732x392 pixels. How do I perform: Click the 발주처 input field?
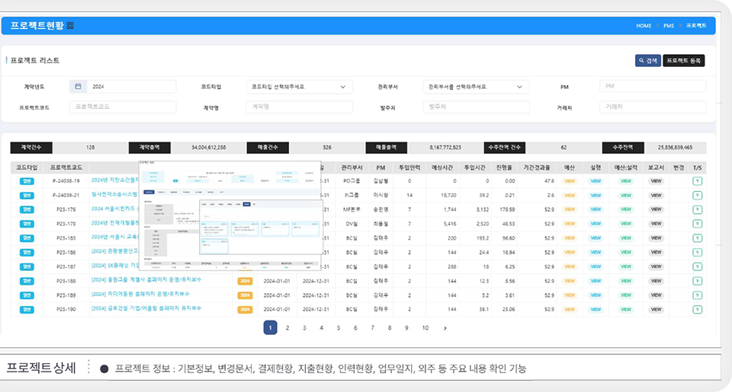point(476,107)
